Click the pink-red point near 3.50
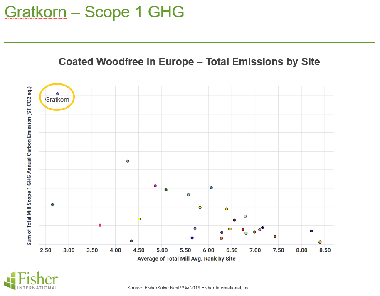Screen dimensions: 380x296 click(x=100, y=225)
